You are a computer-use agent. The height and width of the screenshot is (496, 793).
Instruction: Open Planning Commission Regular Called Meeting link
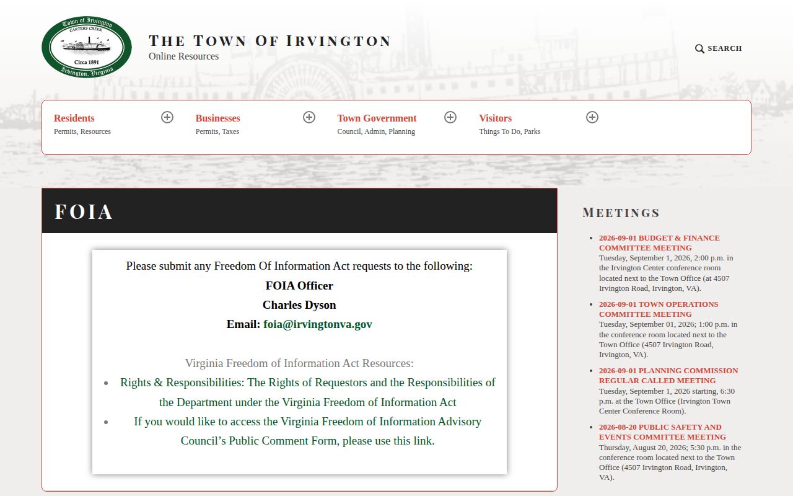click(x=668, y=375)
